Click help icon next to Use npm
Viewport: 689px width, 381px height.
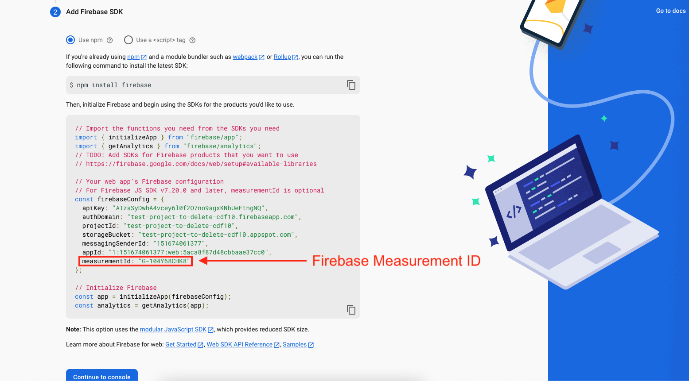click(110, 40)
